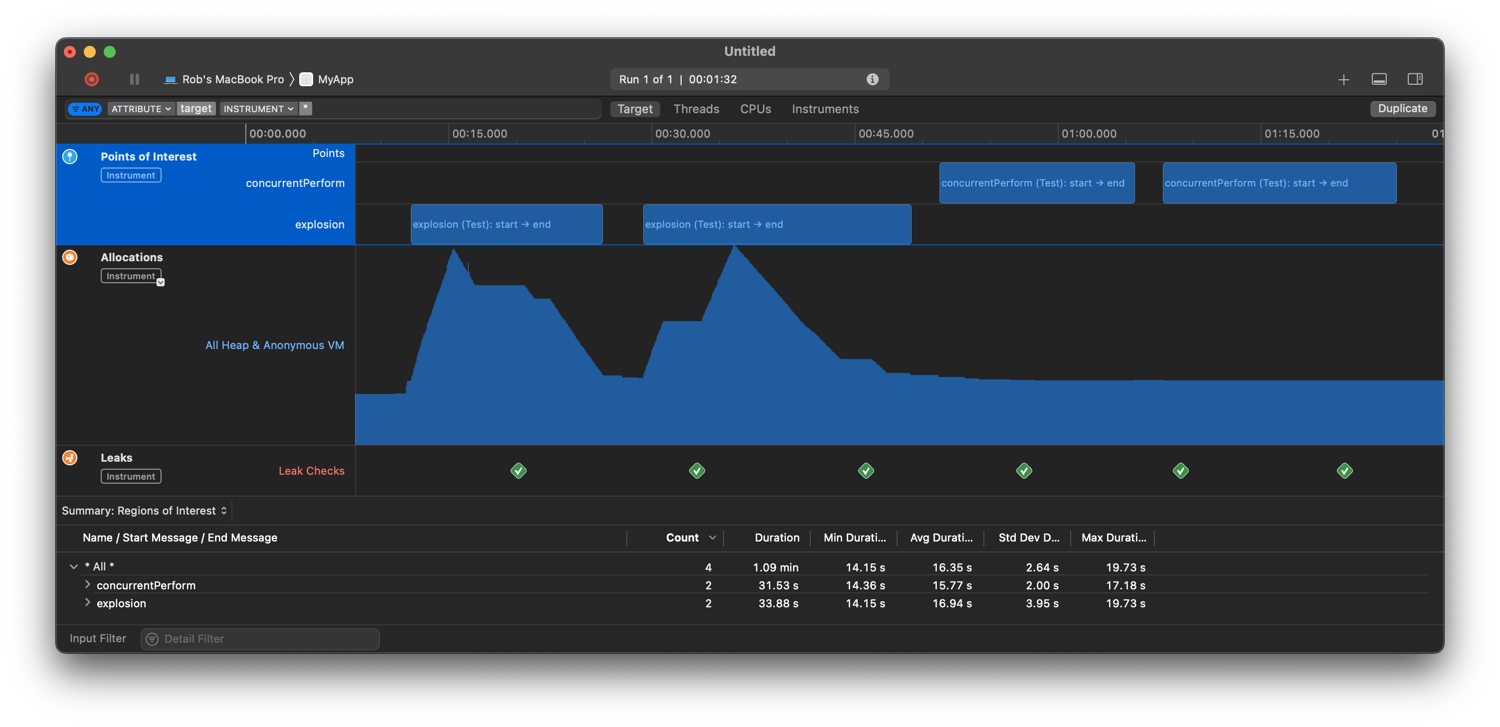Click the last leak check mark

1344,471
